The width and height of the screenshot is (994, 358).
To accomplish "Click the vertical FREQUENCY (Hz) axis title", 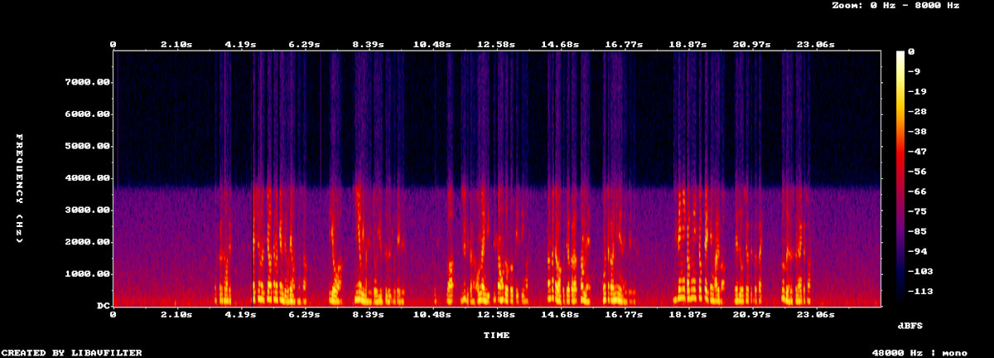I will pos(19,187).
